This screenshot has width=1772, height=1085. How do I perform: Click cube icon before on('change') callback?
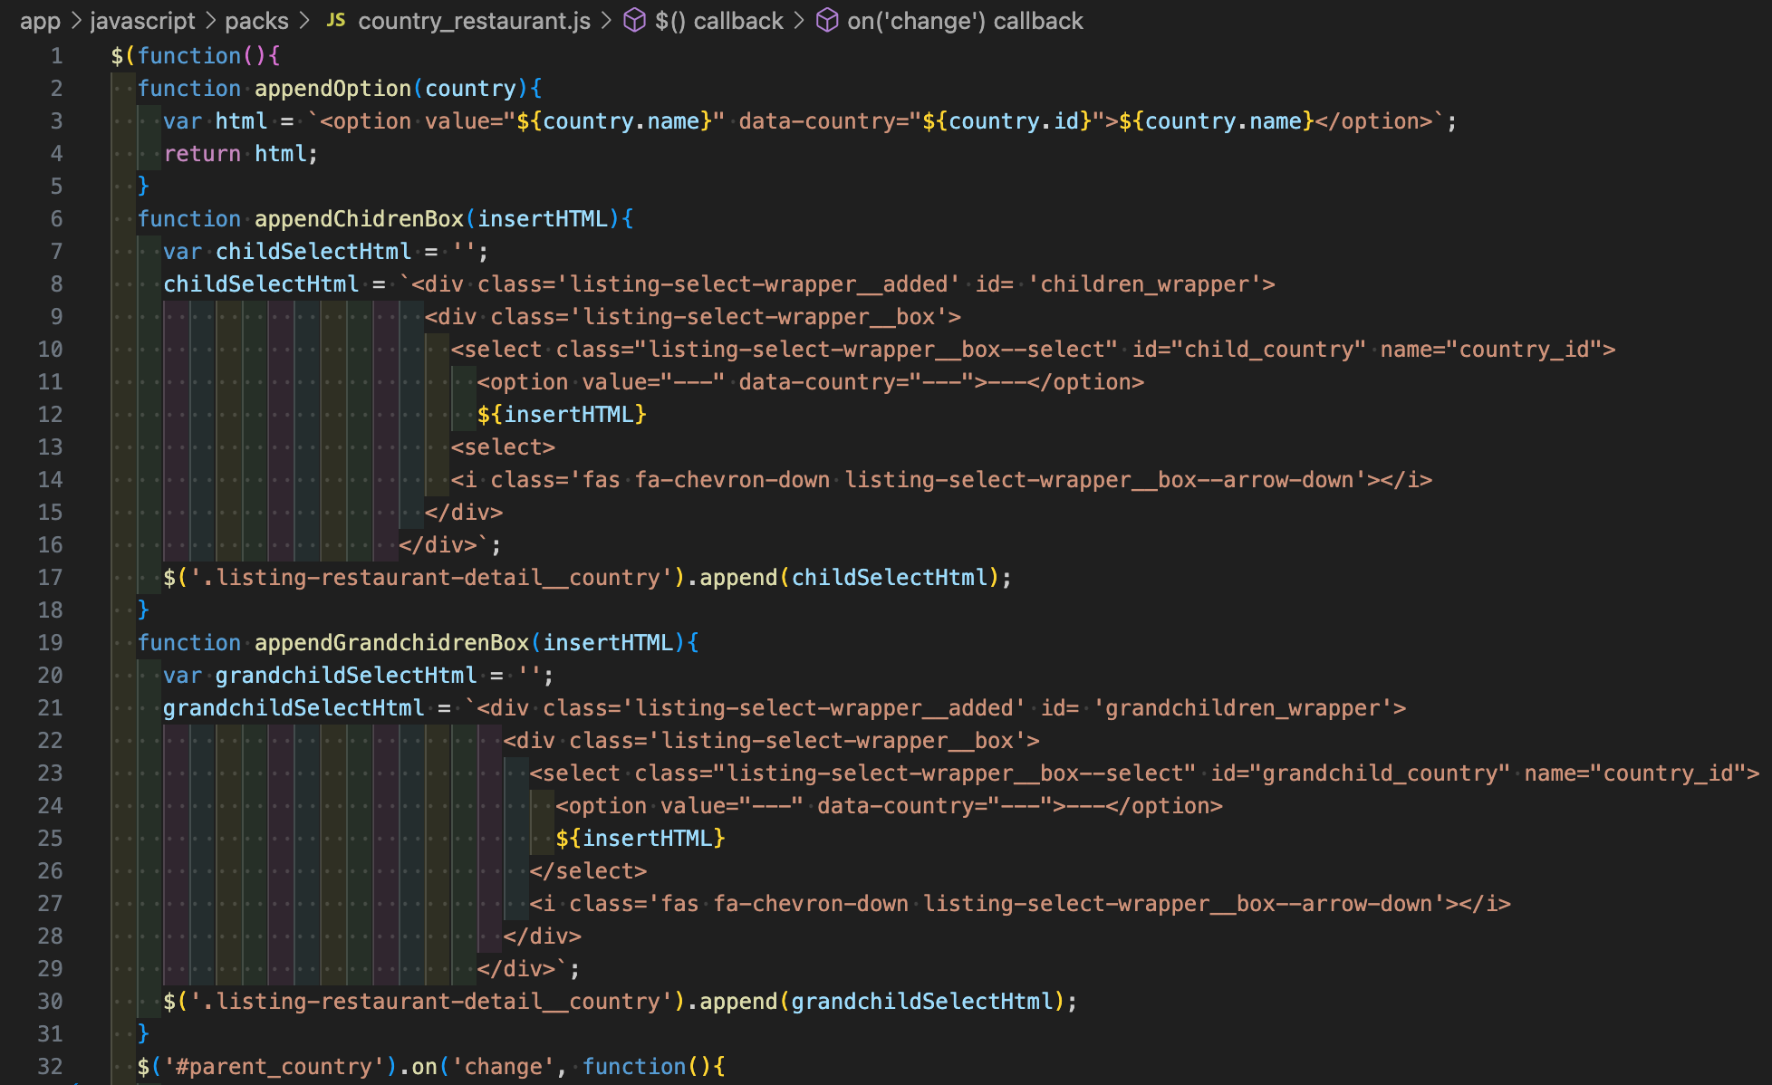827,20
